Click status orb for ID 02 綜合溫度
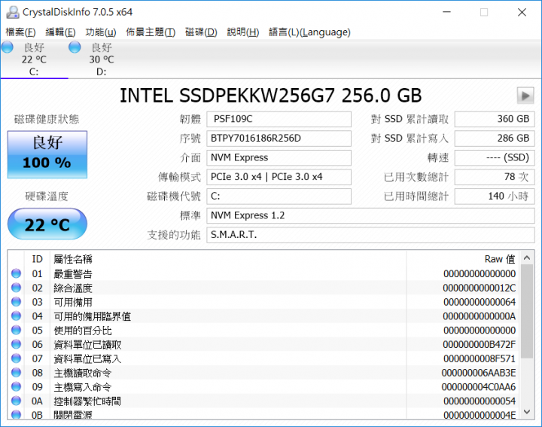Screen dimensions: 542x427 pos(16,288)
